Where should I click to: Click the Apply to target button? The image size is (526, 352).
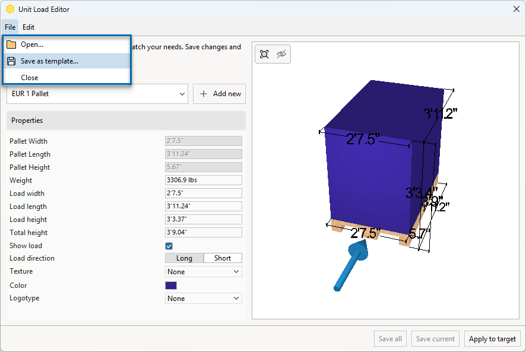pyautogui.click(x=492, y=339)
